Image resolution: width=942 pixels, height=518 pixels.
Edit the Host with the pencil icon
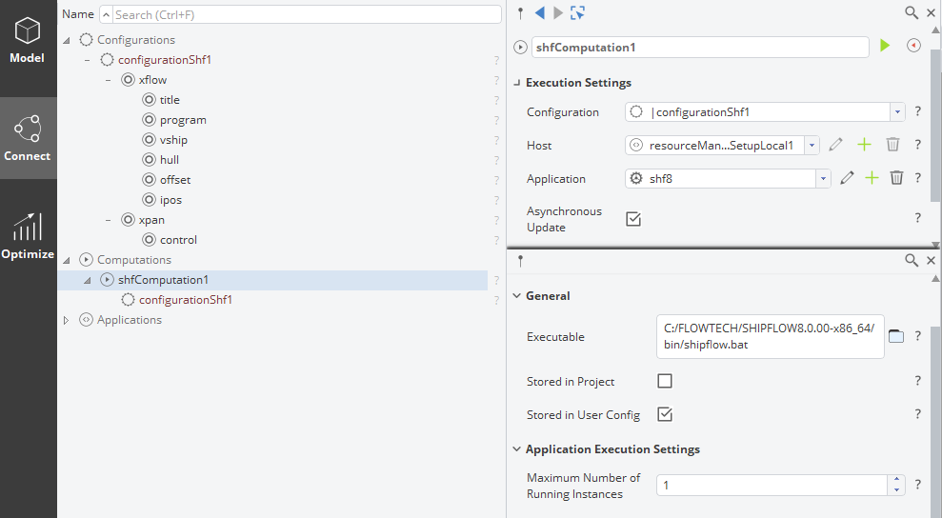835,145
